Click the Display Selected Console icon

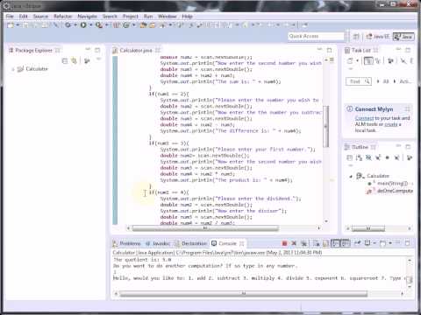point(367,243)
